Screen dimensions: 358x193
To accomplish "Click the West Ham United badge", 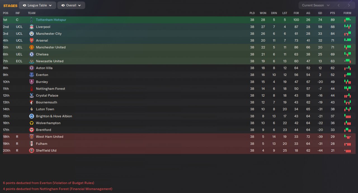I will coord(32,137).
